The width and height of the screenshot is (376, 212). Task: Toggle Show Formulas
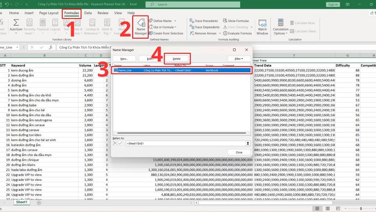pos(236,21)
